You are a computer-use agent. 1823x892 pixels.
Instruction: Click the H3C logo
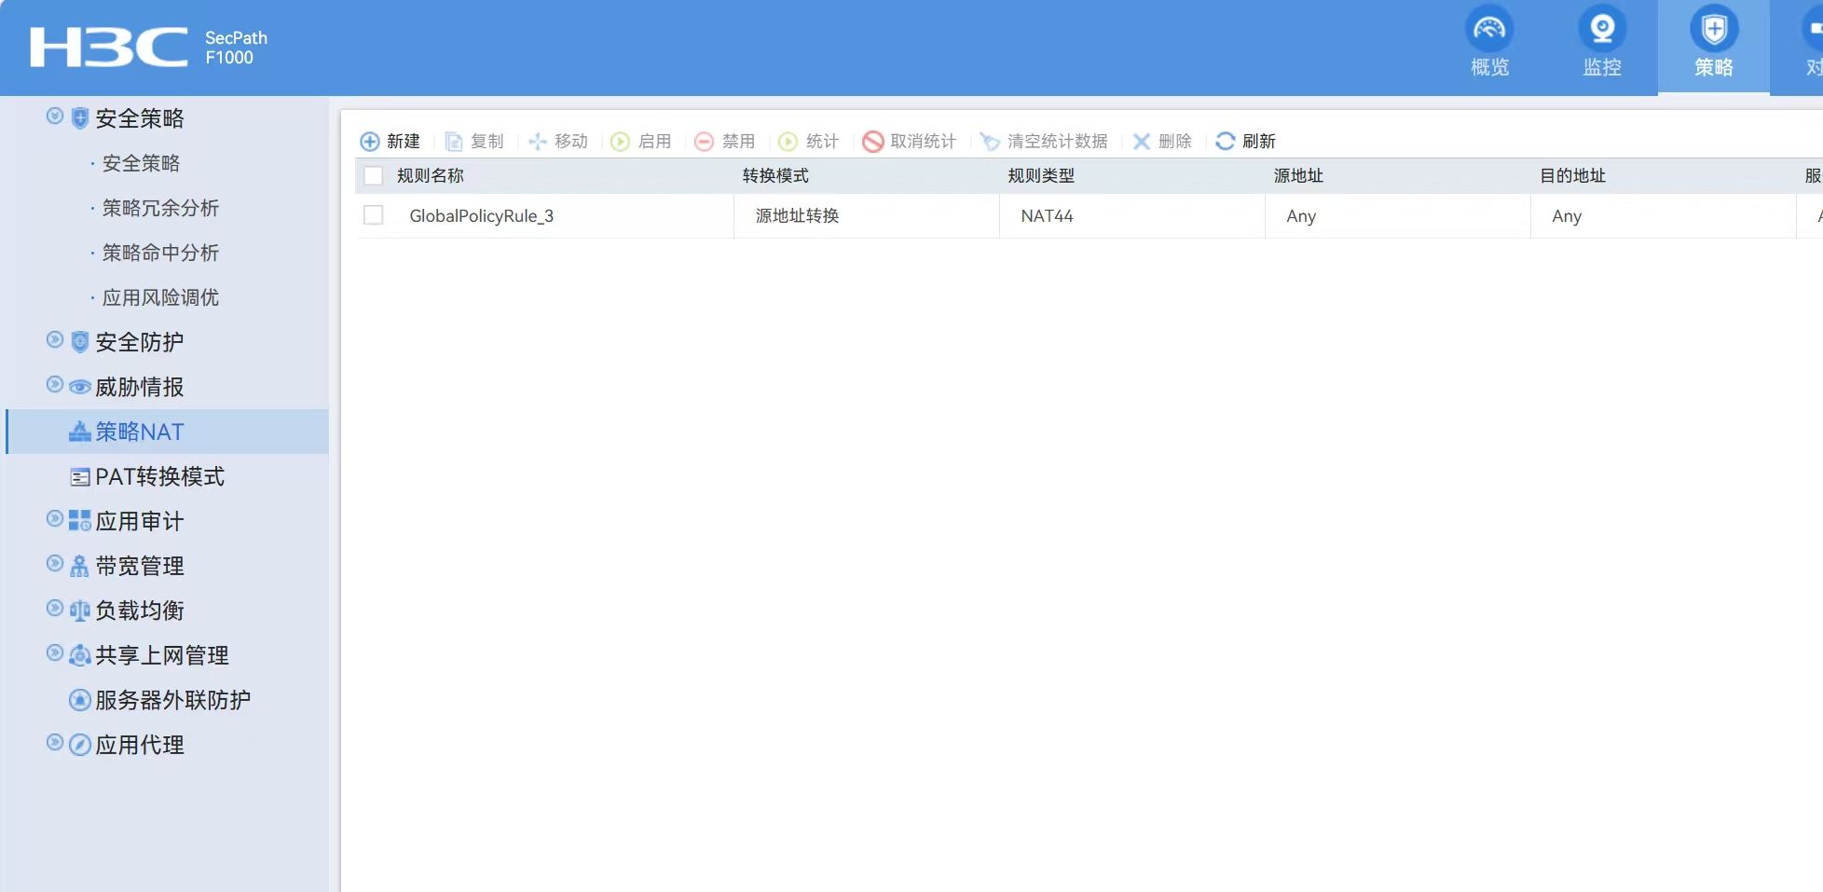pyautogui.click(x=109, y=48)
